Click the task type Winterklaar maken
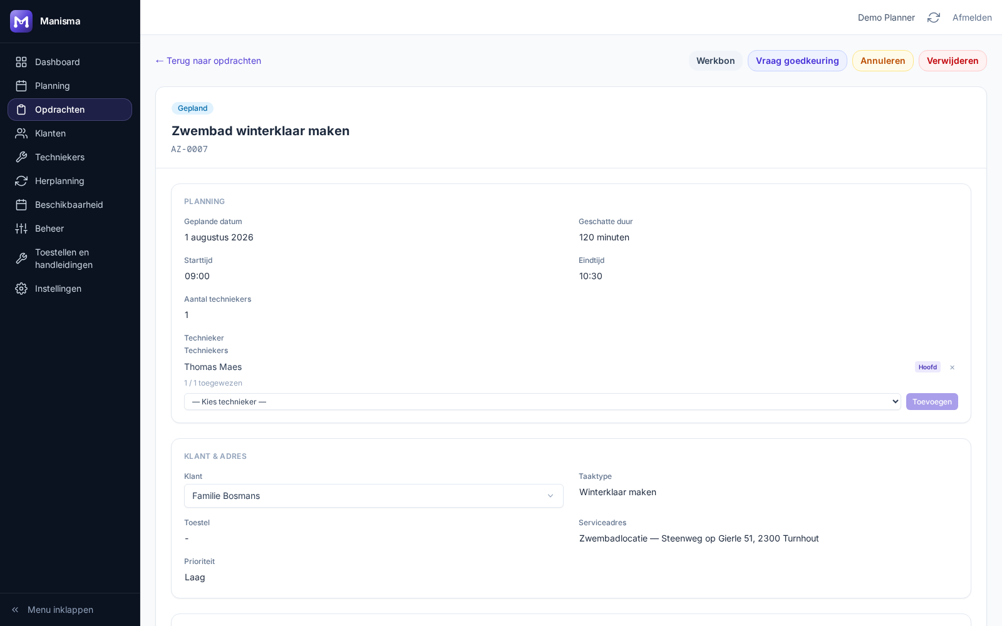 click(x=617, y=492)
